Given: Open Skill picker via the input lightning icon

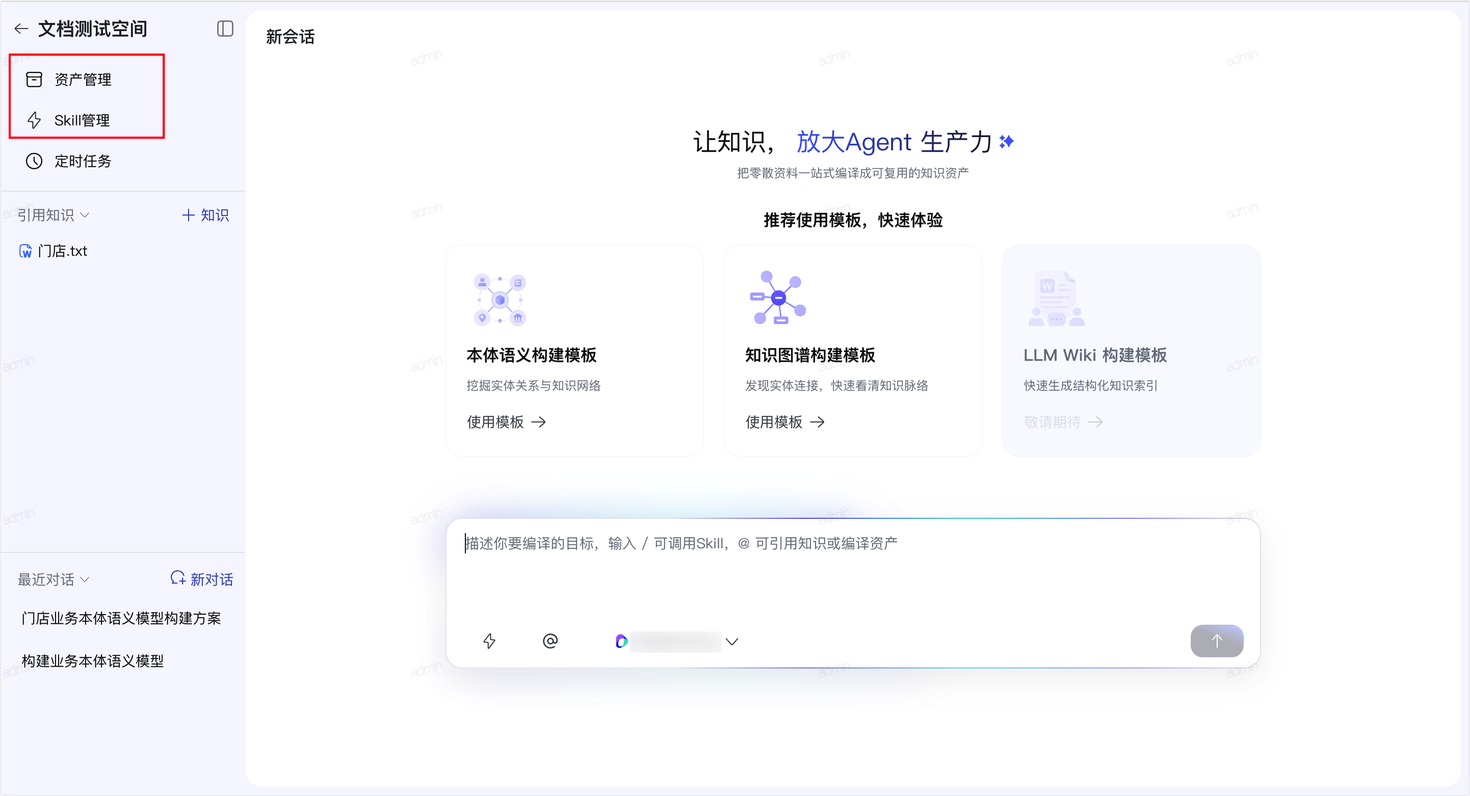Looking at the screenshot, I should coord(489,642).
